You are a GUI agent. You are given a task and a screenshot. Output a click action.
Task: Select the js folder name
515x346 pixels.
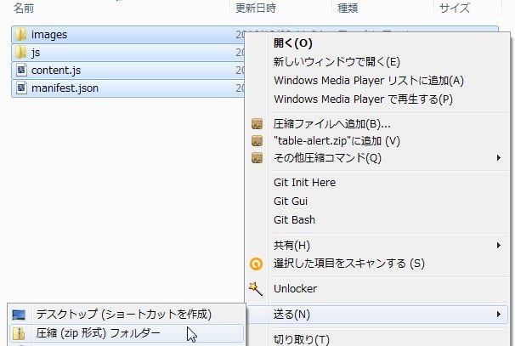36,53
